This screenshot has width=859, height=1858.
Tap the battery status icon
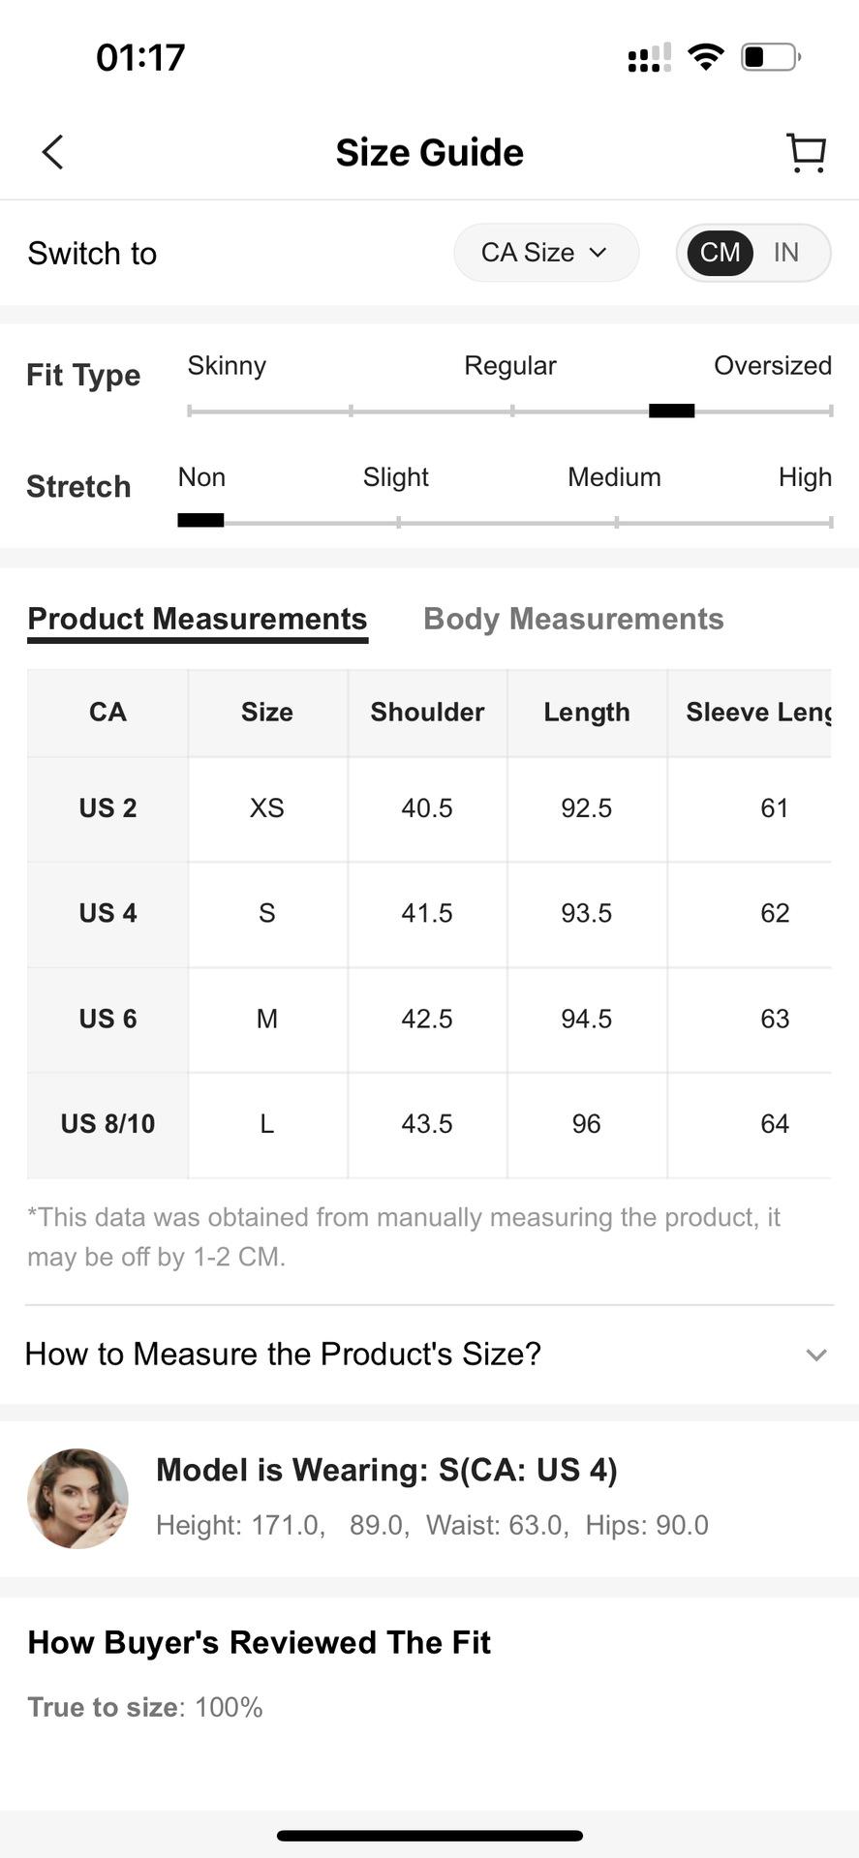pos(770,57)
